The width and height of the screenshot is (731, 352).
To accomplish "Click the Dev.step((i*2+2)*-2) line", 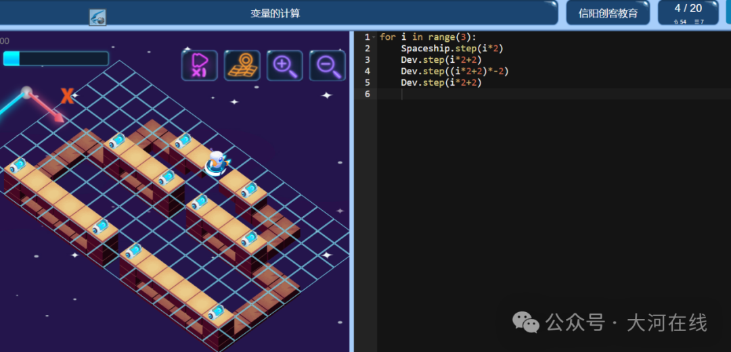I will (455, 71).
